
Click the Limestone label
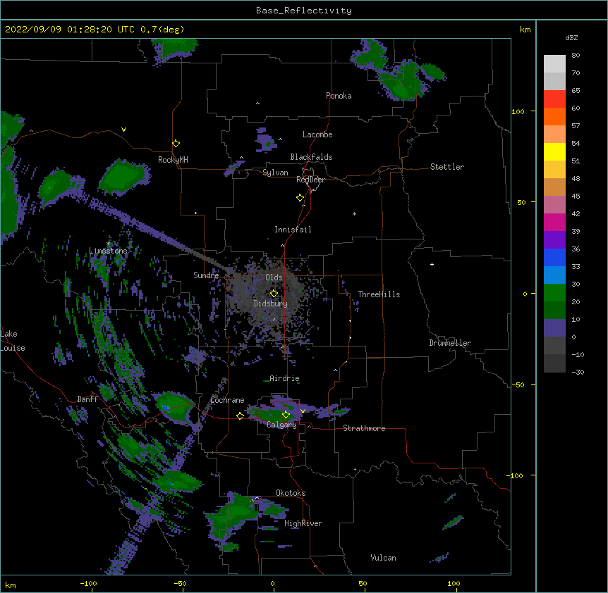tap(108, 251)
